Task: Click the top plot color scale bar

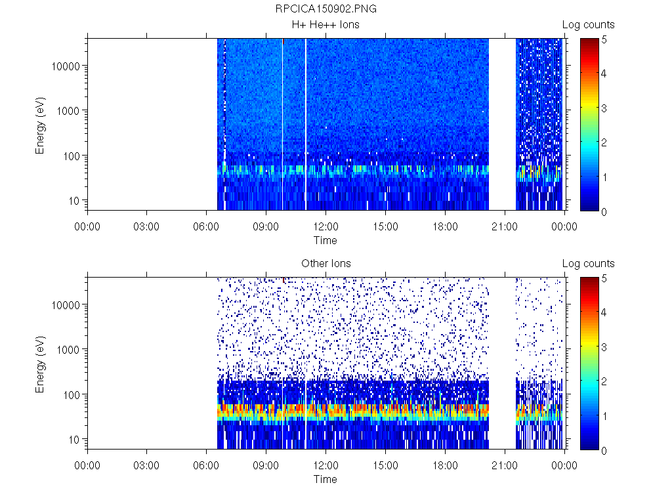Action: coord(589,125)
